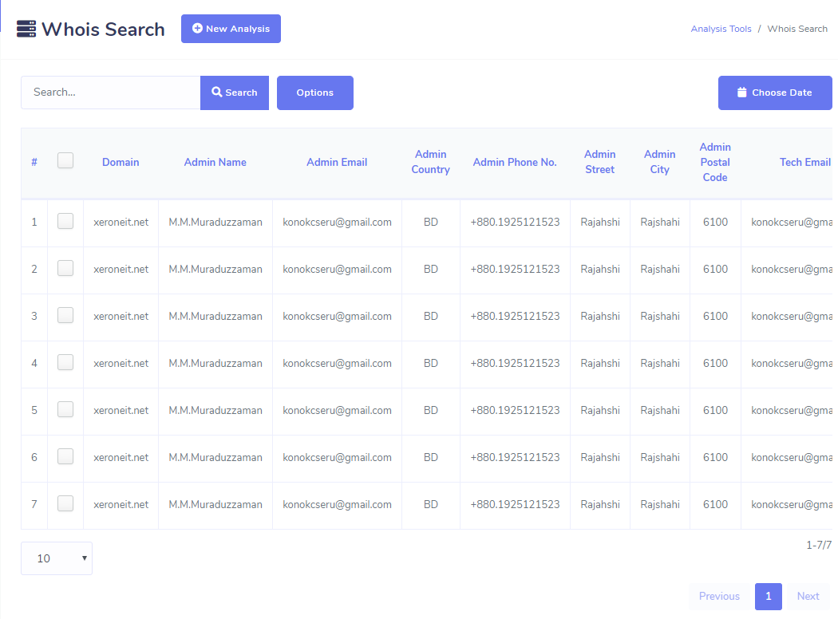This screenshot has width=838, height=619.
Task: Click the calendar icon in Choose Date
Action: [x=741, y=93]
